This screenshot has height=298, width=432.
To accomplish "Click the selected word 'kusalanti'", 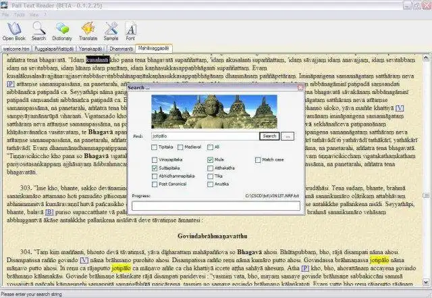I will point(97,60).
